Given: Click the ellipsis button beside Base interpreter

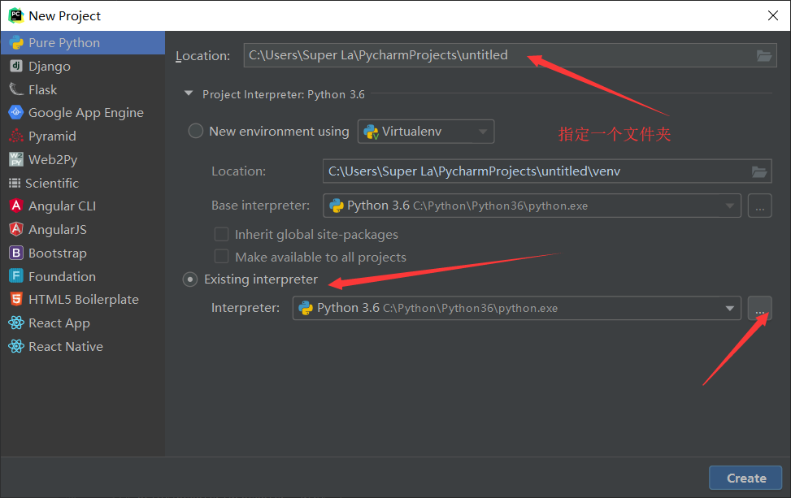Looking at the screenshot, I should (x=760, y=206).
